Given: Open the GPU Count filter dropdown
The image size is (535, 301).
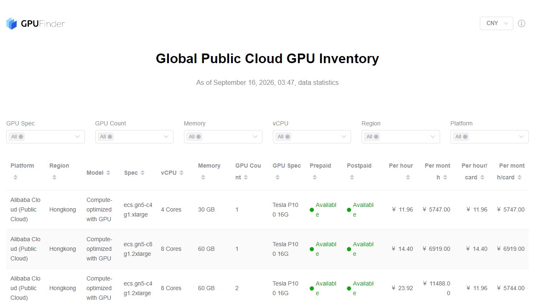Looking at the screenshot, I should tap(134, 137).
